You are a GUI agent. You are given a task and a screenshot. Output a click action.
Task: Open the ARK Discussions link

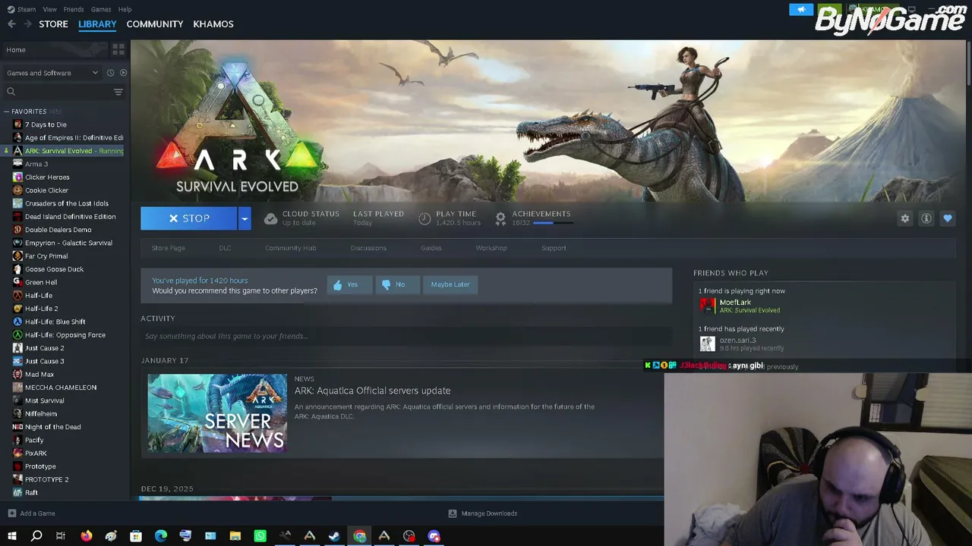[x=368, y=248]
